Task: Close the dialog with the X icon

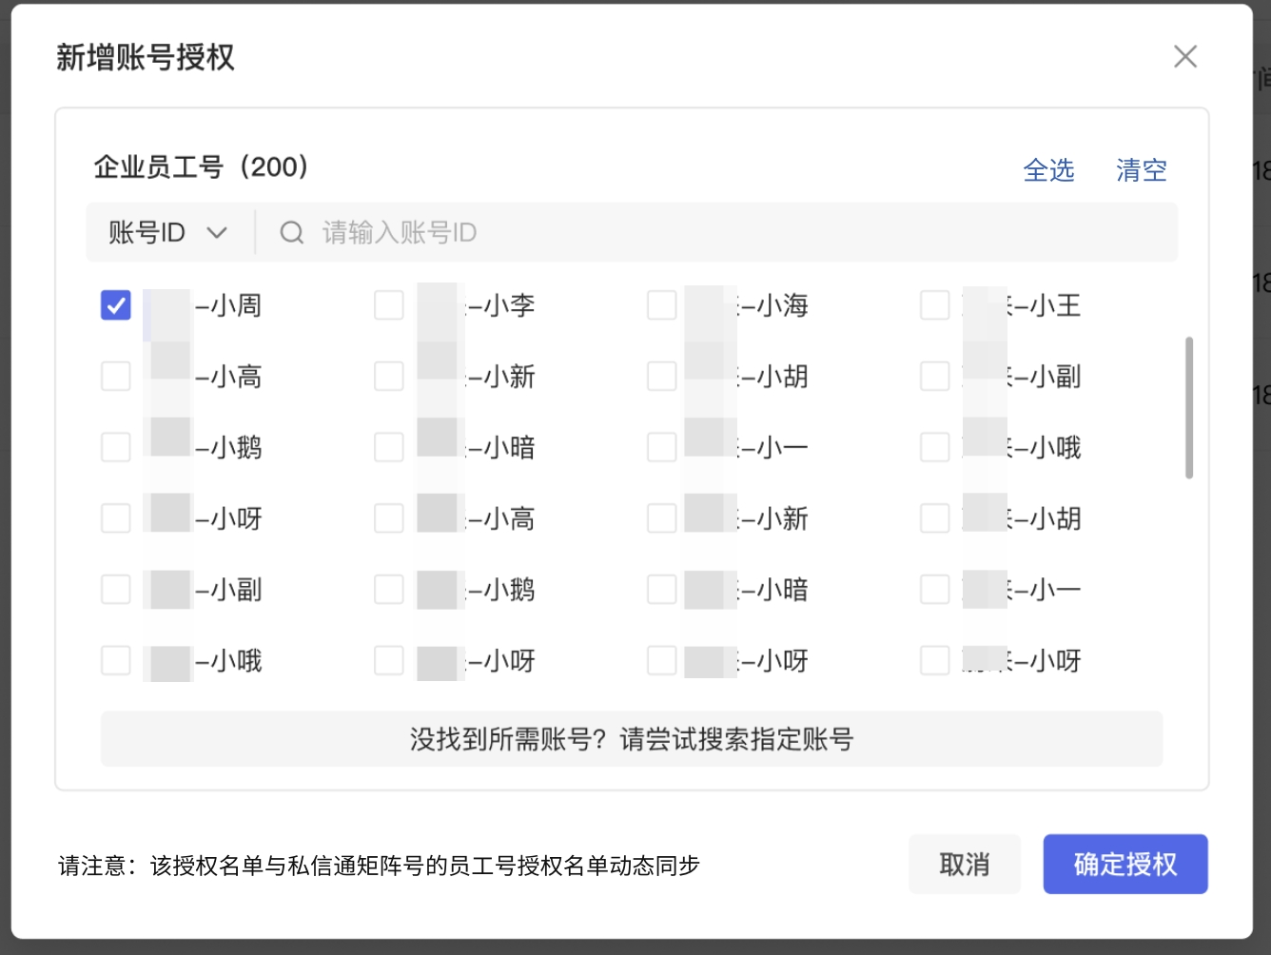Action: 1185,57
